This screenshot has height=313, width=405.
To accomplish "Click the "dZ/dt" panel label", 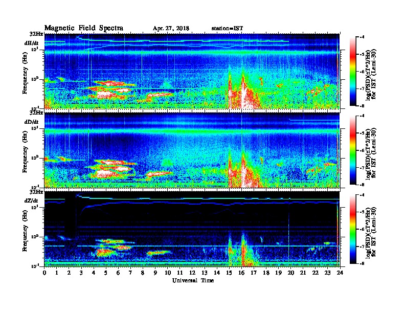I will click(31, 200).
